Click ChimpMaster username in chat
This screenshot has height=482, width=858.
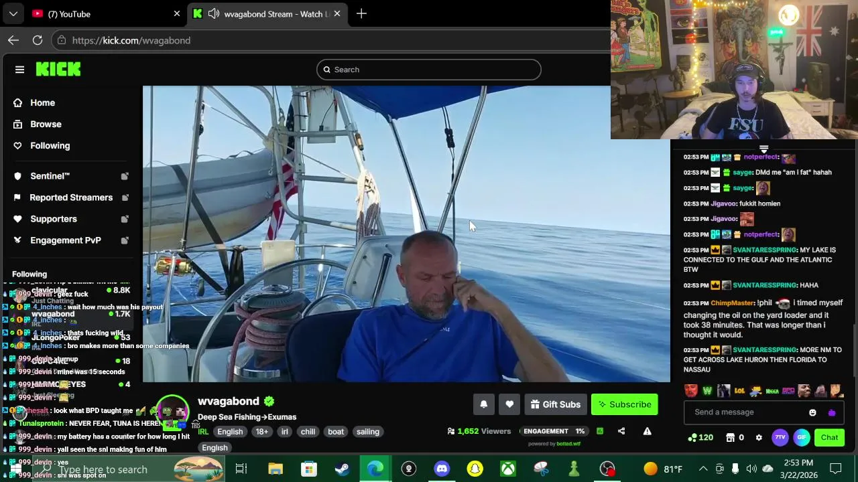tap(733, 303)
